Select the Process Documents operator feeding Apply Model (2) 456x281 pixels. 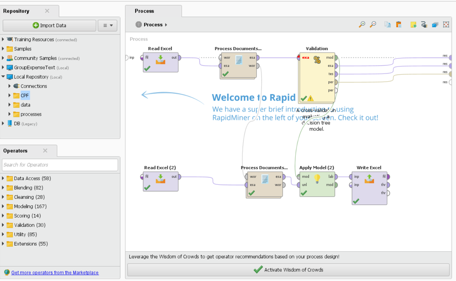coord(265,185)
